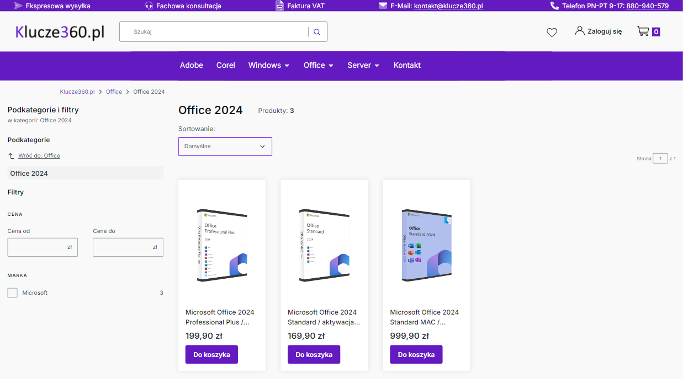683x379 pixels.
Task: Click the cart item count badge
Action: click(656, 32)
